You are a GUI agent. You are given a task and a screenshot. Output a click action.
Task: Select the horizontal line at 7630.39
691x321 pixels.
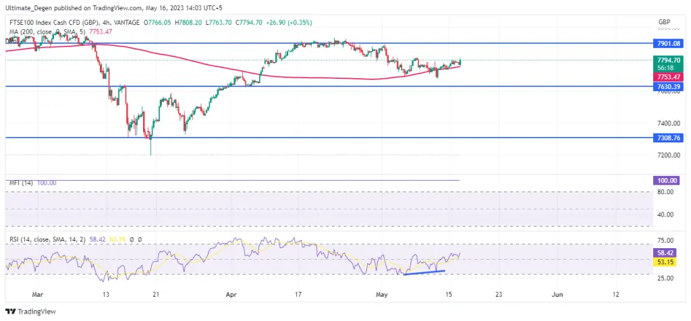pos(329,86)
